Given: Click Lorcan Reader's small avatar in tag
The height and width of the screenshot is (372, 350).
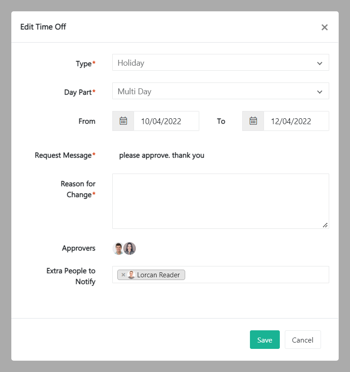Looking at the screenshot, I should [x=131, y=275].
